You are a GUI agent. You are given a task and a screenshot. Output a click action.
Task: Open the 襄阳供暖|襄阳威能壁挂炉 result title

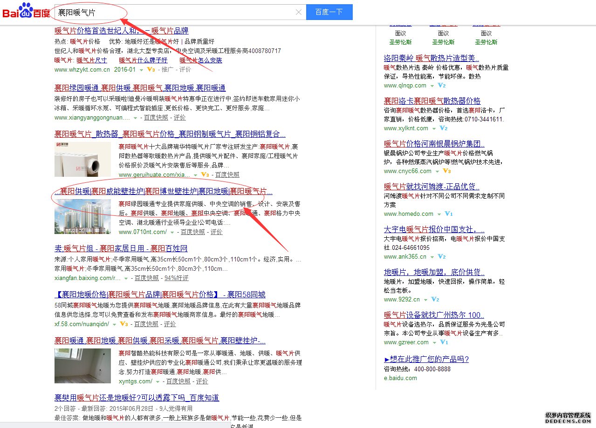coord(164,191)
